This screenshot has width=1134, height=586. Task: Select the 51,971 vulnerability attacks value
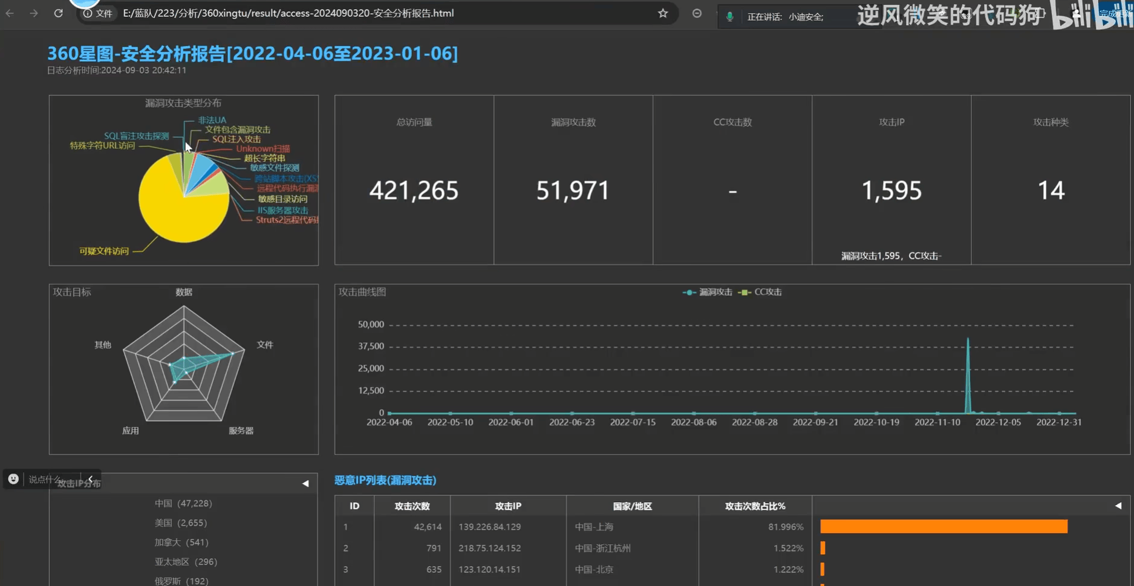click(x=573, y=191)
